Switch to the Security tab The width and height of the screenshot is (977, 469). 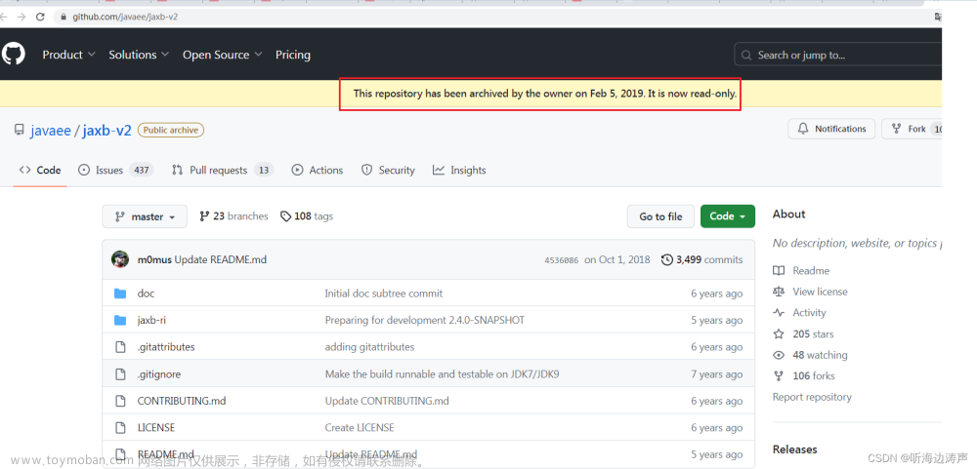(x=388, y=170)
